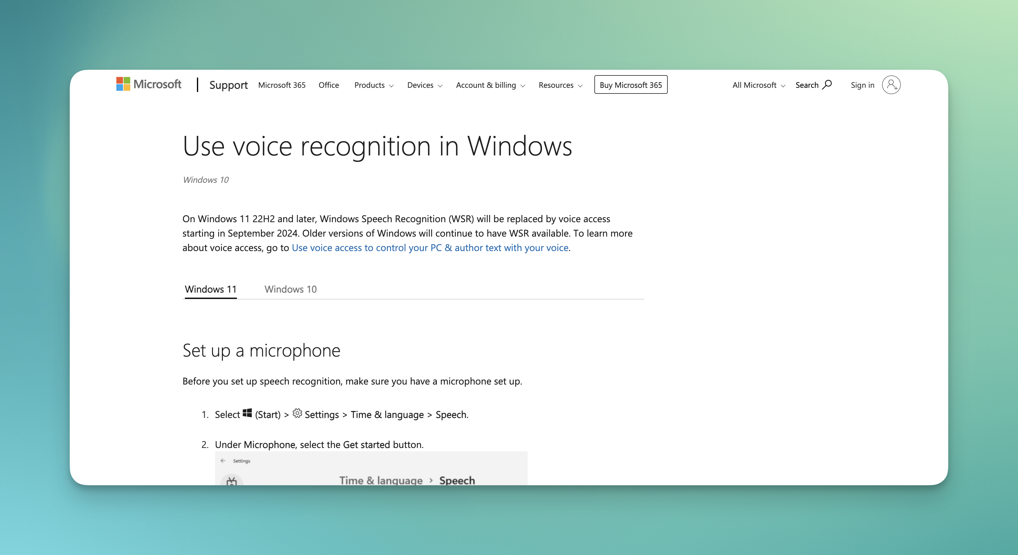1018x555 pixels.
Task: Click the Microsoft logo
Action: [x=149, y=84]
